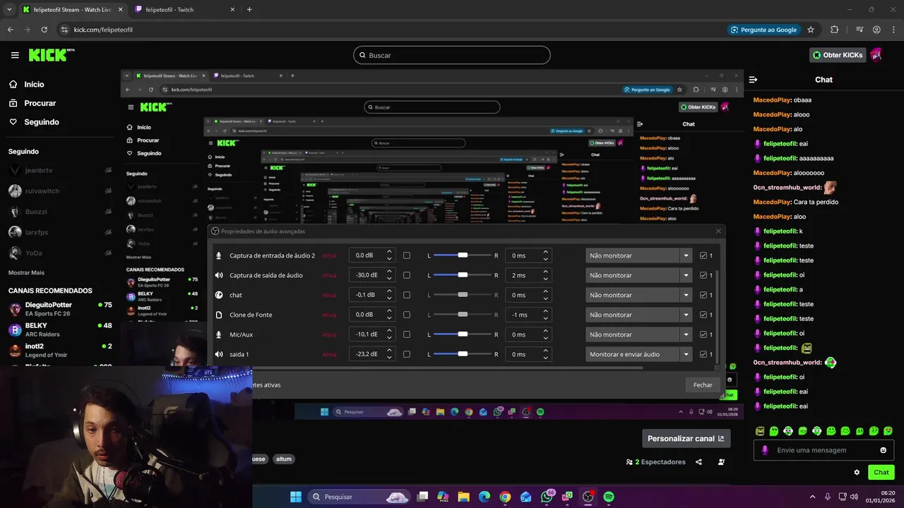904x508 pixels.
Task: Click the Mic/Aux balance slider
Action: [x=462, y=334]
